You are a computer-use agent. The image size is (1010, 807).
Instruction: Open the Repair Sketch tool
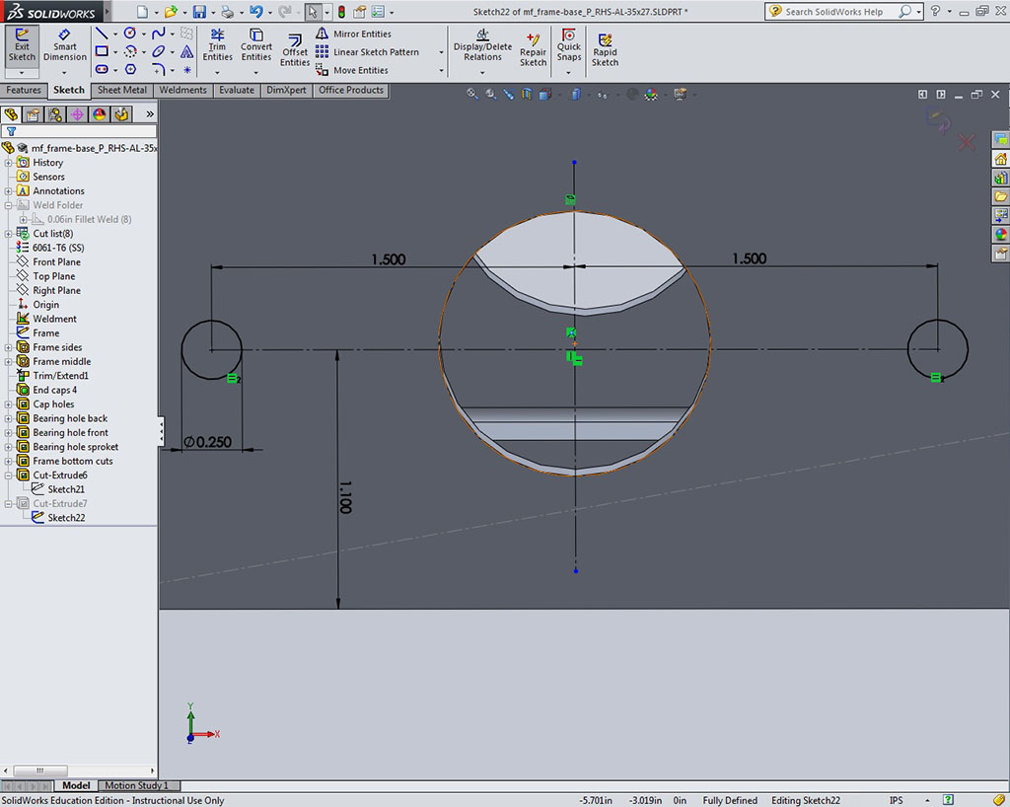(533, 49)
